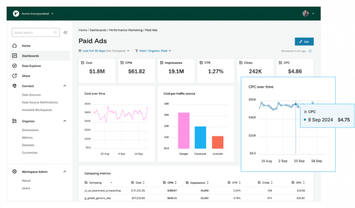Click the Acme Incorporated logo icon
Screen dimensions: 355x208
click(x=17, y=13)
